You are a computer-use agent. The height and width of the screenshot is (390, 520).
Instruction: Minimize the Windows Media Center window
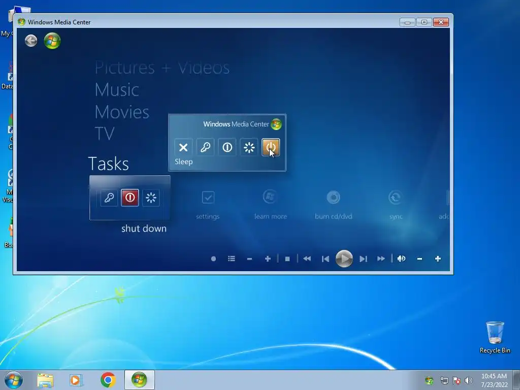pos(408,22)
